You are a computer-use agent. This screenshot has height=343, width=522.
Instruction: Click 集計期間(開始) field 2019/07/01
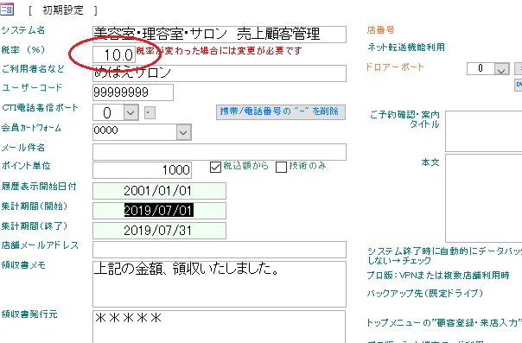160,211
